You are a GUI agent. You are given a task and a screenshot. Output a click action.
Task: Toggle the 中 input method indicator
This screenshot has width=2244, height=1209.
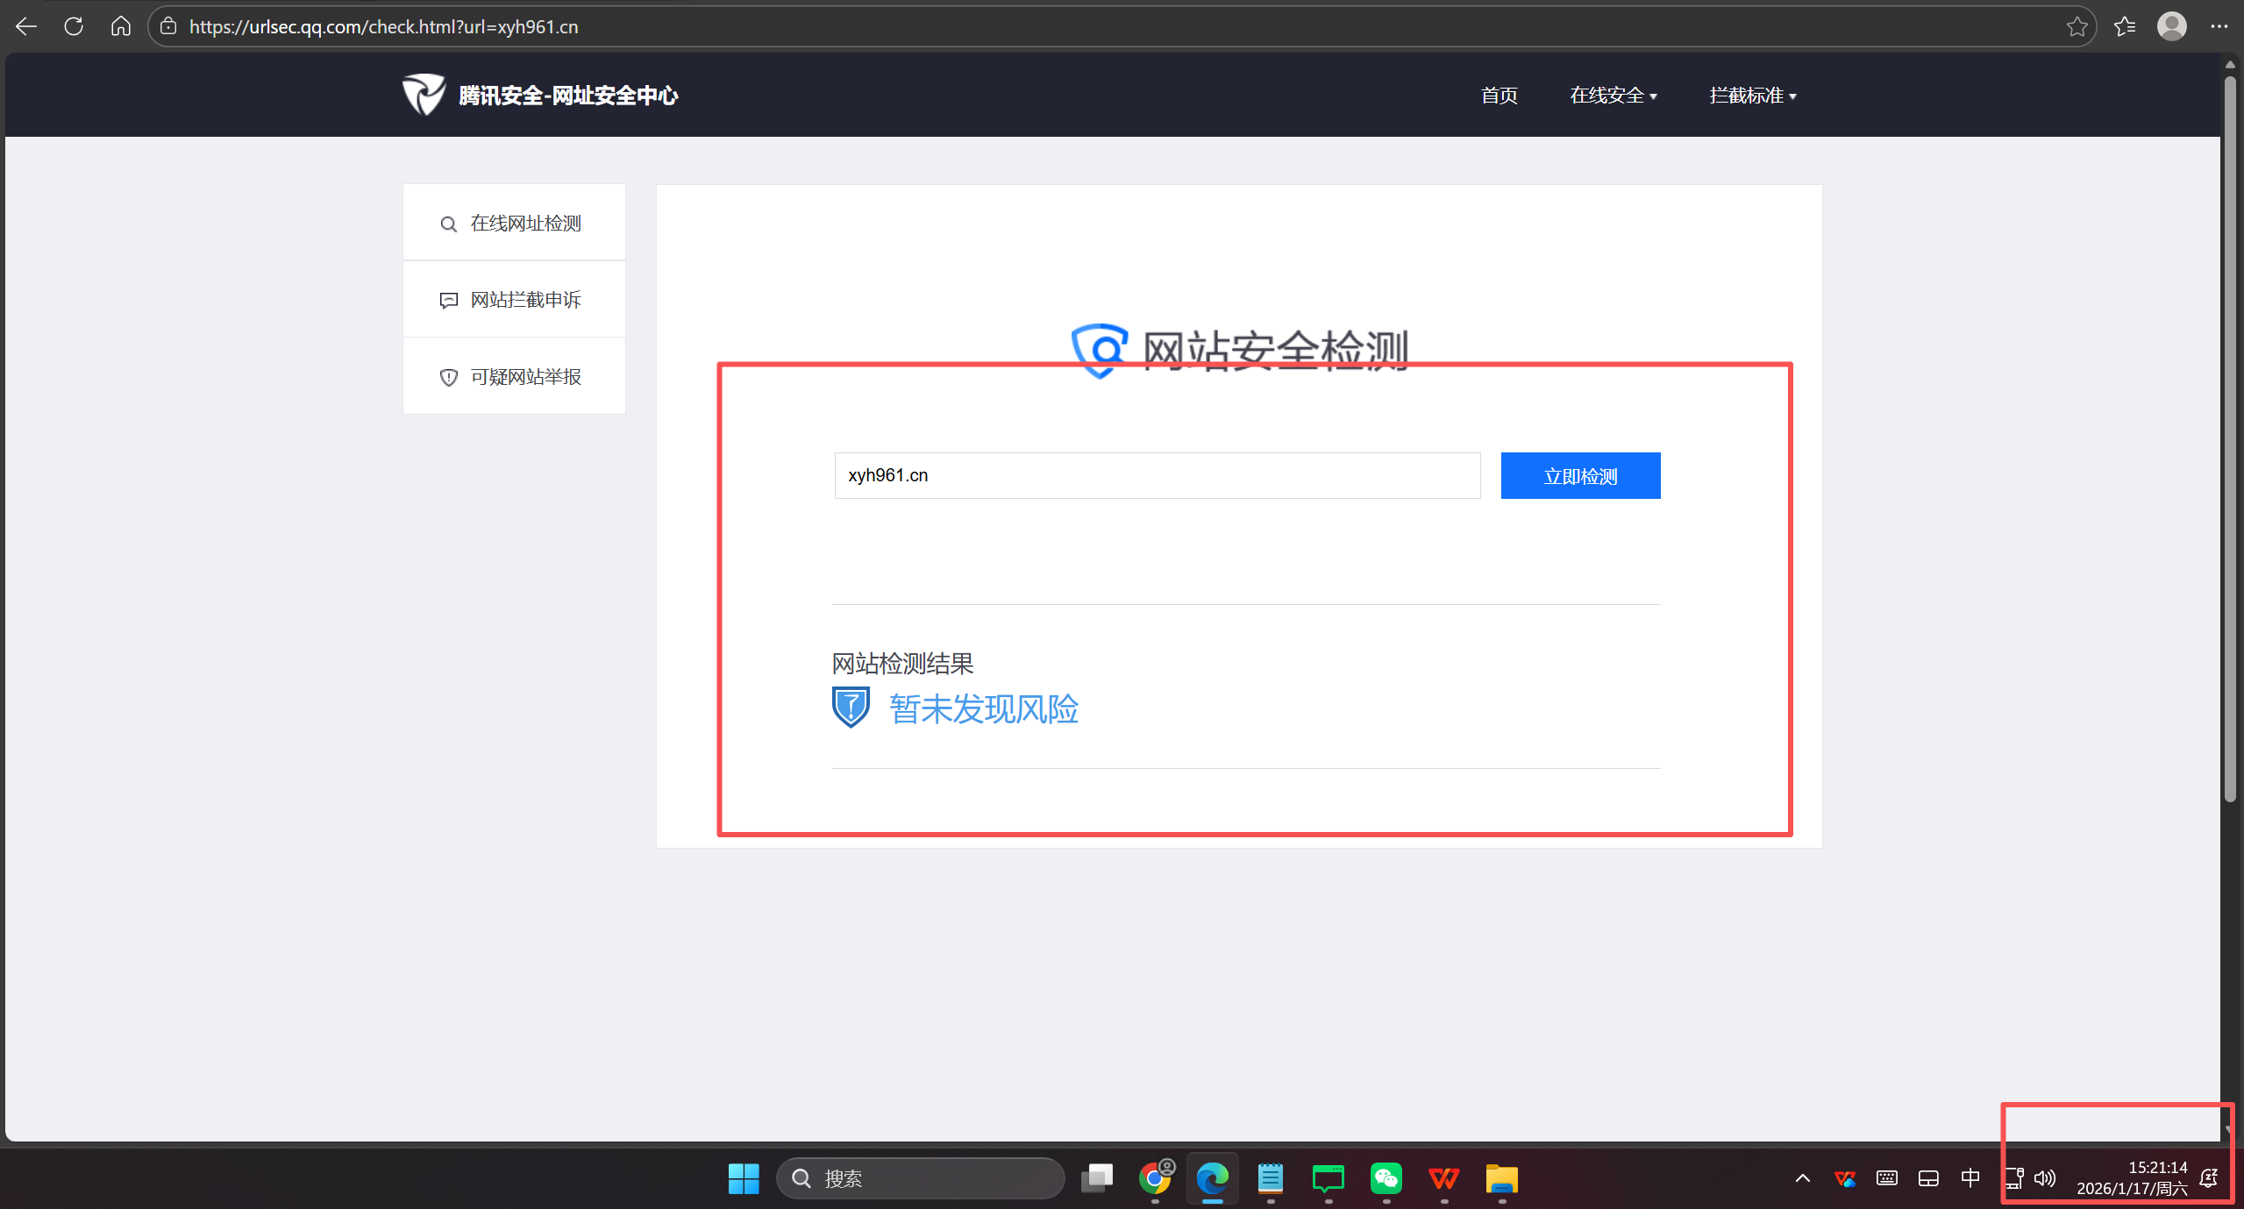point(1970,1178)
